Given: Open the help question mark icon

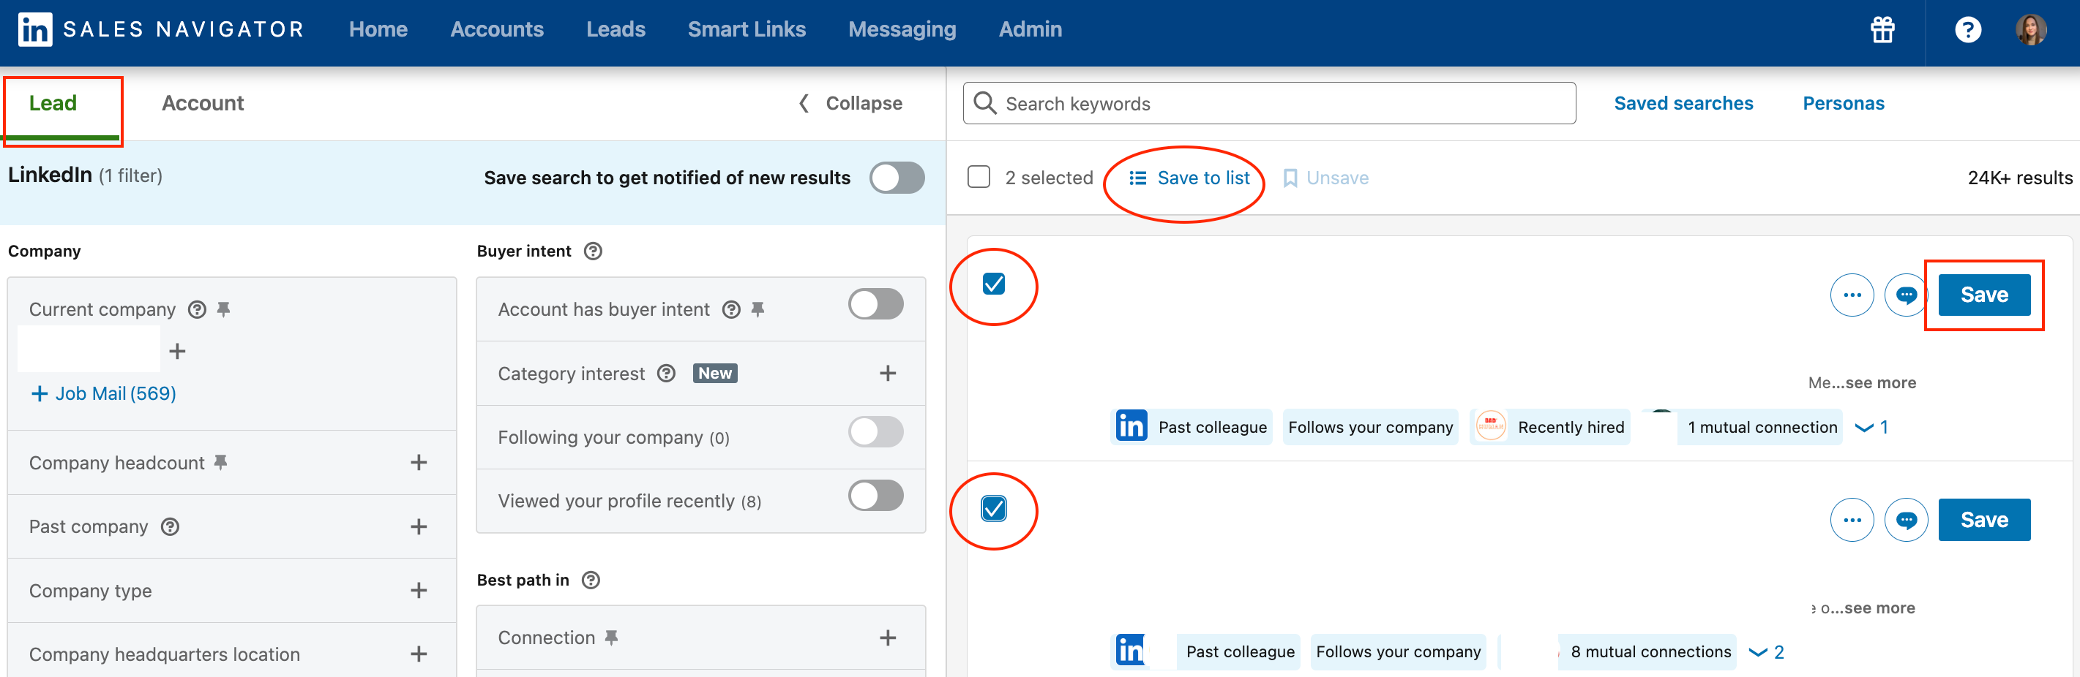Looking at the screenshot, I should click(x=1967, y=30).
